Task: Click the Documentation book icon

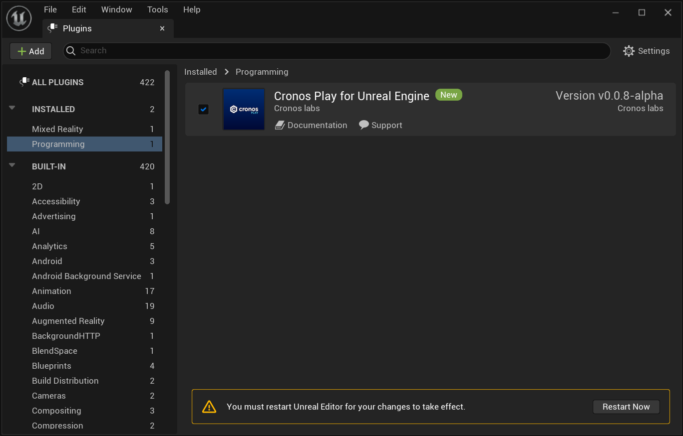Action: point(280,126)
